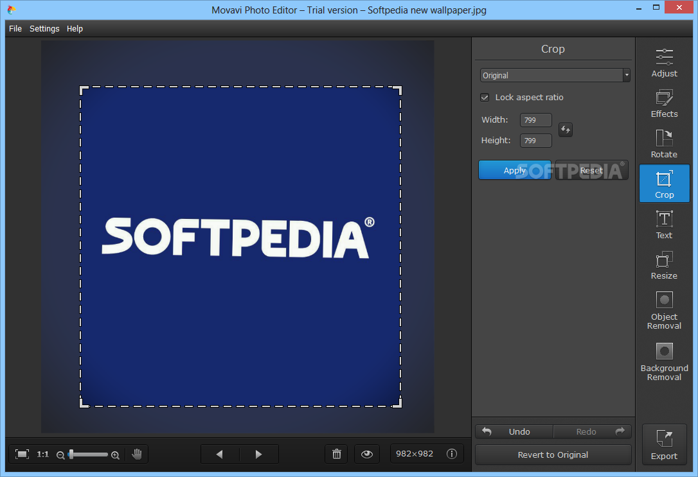
Task: Delete image with trash icon
Action: (337, 455)
